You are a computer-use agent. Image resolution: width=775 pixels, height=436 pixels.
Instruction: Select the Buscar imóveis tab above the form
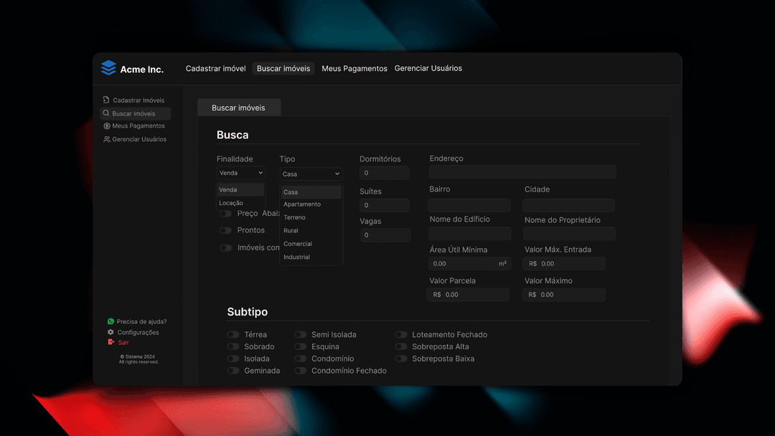pos(238,108)
